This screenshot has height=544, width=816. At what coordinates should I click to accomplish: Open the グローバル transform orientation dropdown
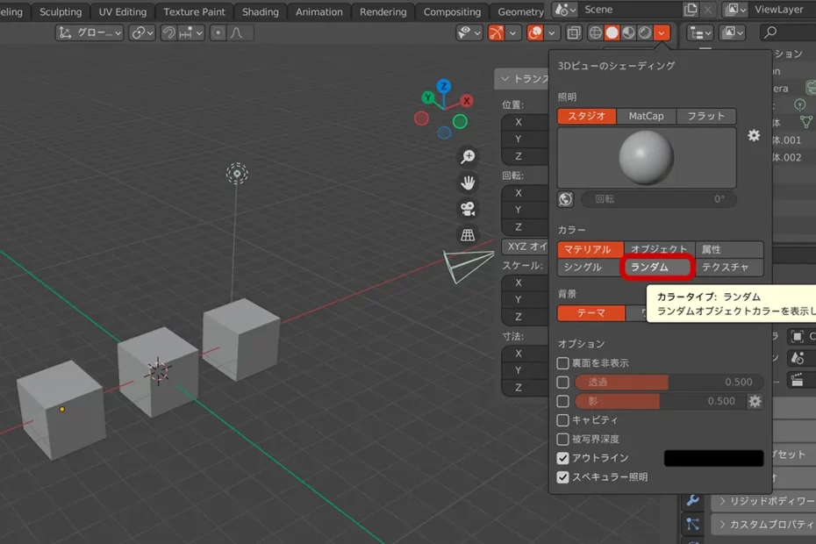click(90, 33)
